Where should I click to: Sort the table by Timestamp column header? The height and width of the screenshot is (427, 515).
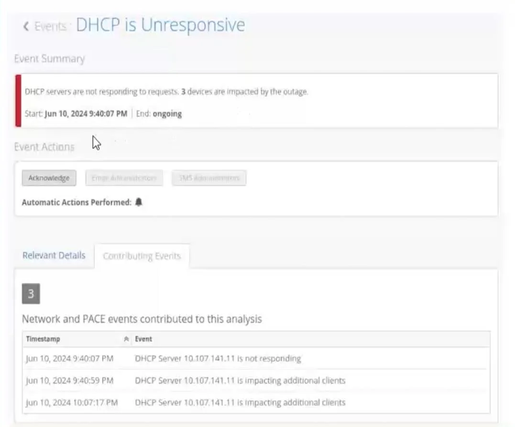coord(43,339)
